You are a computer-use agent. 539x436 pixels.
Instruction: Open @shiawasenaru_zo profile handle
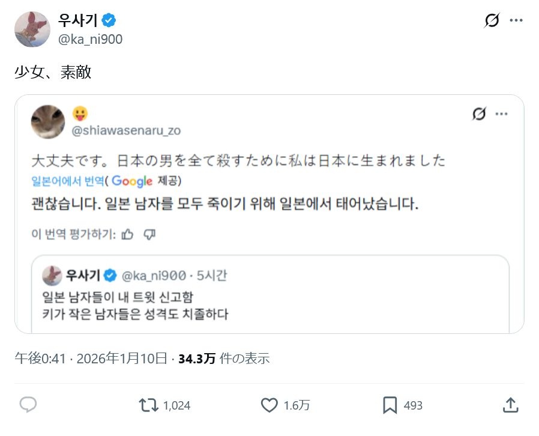[126, 130]
